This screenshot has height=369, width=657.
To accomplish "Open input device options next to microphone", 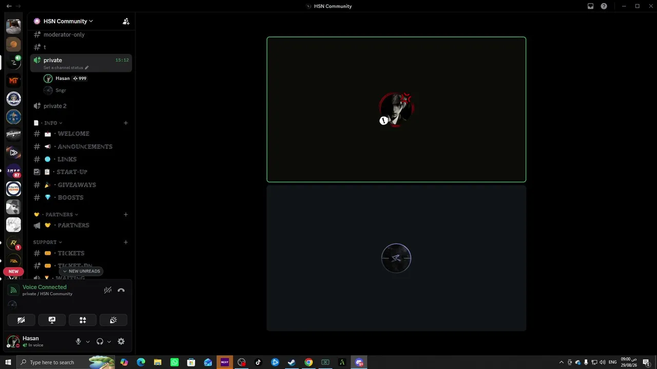I will coord(88,342).
